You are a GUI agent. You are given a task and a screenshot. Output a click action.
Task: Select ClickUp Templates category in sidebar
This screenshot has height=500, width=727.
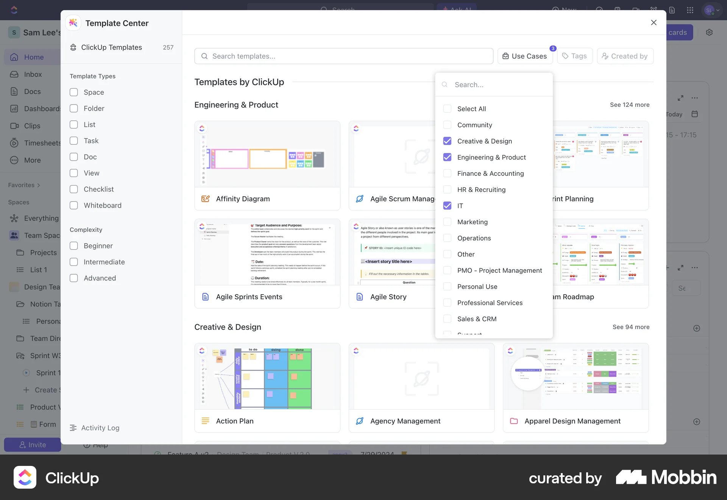pos(111,47)
